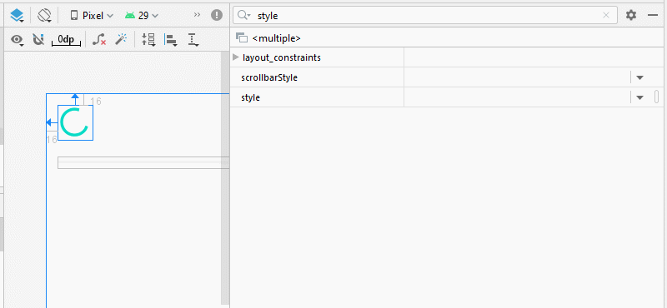Open the scrollbarStyle value dropdown
The image size is (667, 308).
(639, 77)
